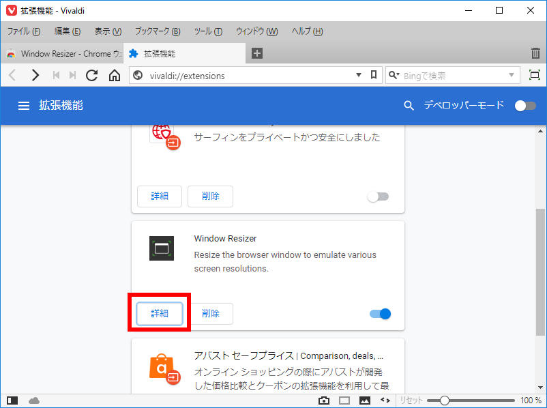The width and height of the screenshot is (547, 408).
Task: Open the closed tabs trash can
Action: (535, 53)
